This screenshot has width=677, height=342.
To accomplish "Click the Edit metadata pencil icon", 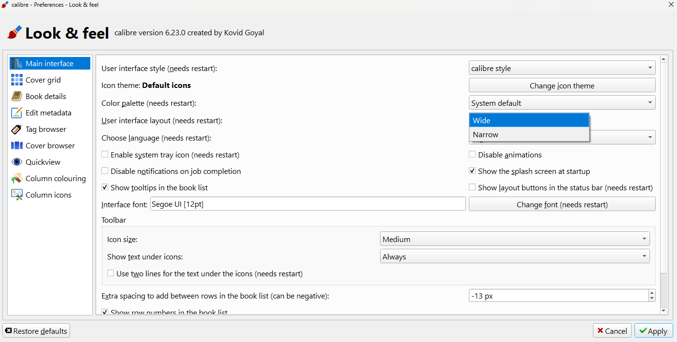I will [17, 113].
